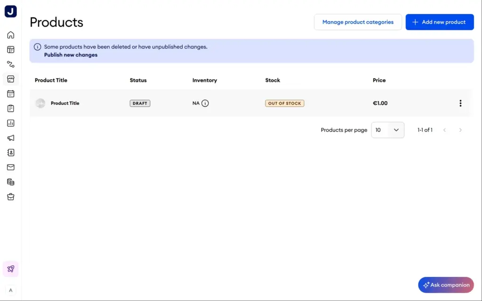
Task: Click the Price column header
Action: [x=379, y=80]
